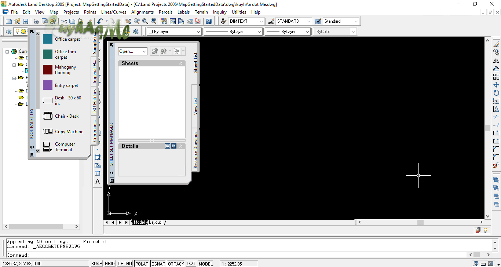Click the Plot (printer) toolbar icon
501x267 pixels.
36,22
